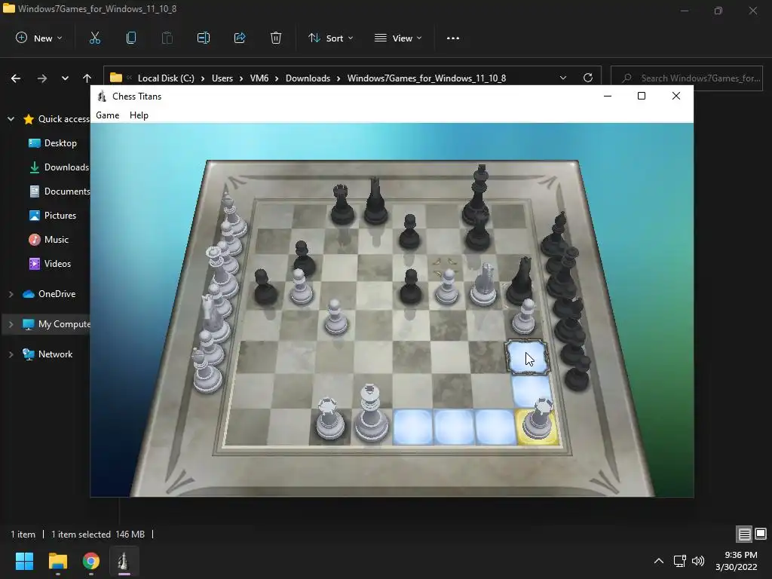The width and height of the screenshot is (772, 579).
Task: Go forward in File Explorer
Action: click(42, 78)
